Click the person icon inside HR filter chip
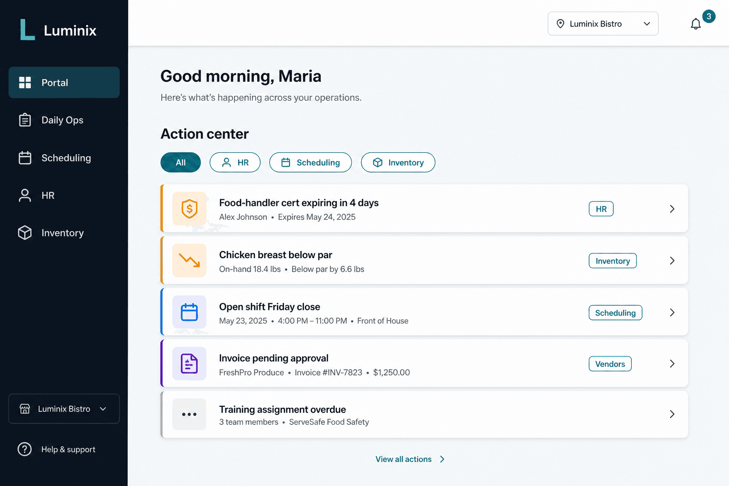This screenshot has width=729, height=486. [227, 162]
